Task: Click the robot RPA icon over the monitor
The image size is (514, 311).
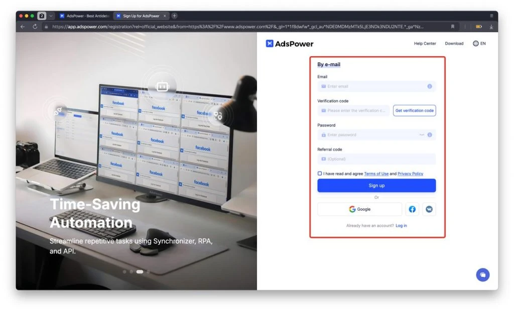Action: click(x=162, y=86)
